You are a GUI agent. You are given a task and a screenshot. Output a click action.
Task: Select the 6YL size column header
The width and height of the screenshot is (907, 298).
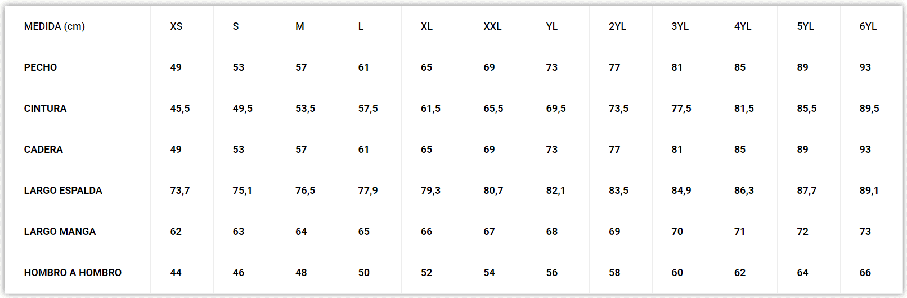pos(868,26)
